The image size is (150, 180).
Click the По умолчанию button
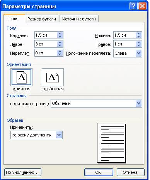click(23, 172)
